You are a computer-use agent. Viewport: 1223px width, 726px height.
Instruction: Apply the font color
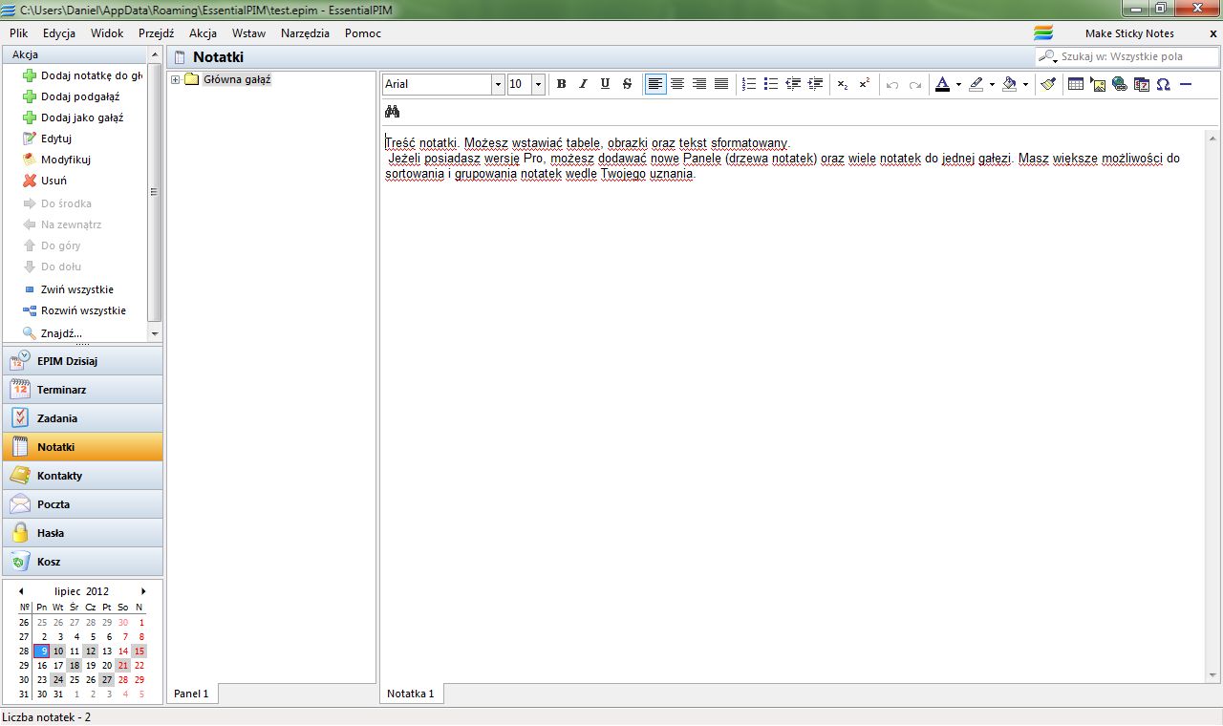point(942,84)
